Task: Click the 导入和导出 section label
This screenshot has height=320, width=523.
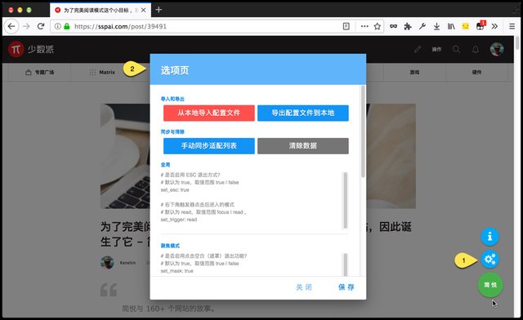Action: (x=172, y=99)
